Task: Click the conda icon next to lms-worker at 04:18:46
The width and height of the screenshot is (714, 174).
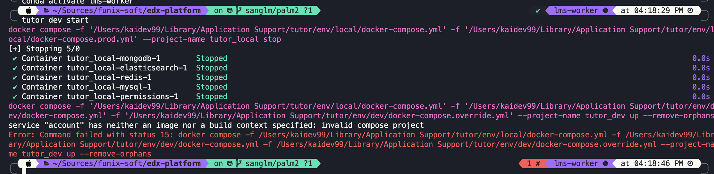Action: click(x=605, y=163)
